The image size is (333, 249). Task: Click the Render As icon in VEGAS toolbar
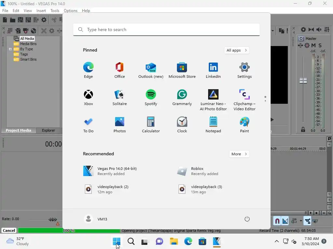pyautogui.click(x=36, y=20)
